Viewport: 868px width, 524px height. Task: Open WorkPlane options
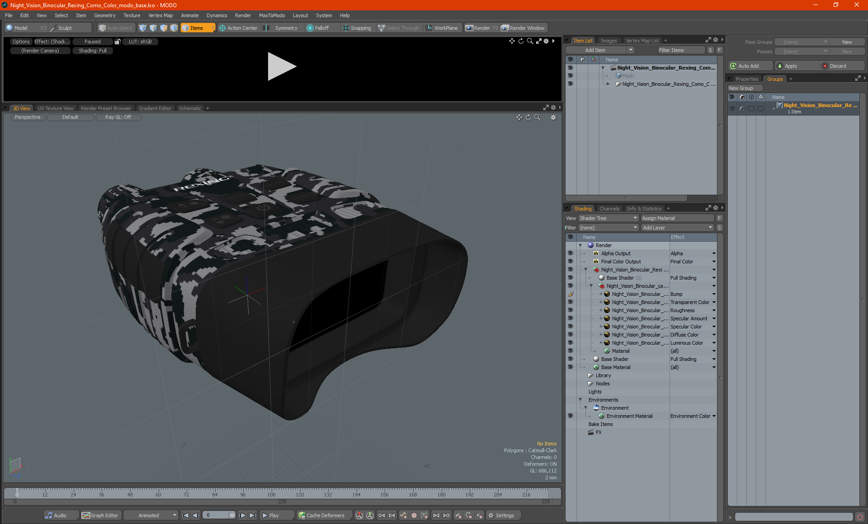(442, 28)
